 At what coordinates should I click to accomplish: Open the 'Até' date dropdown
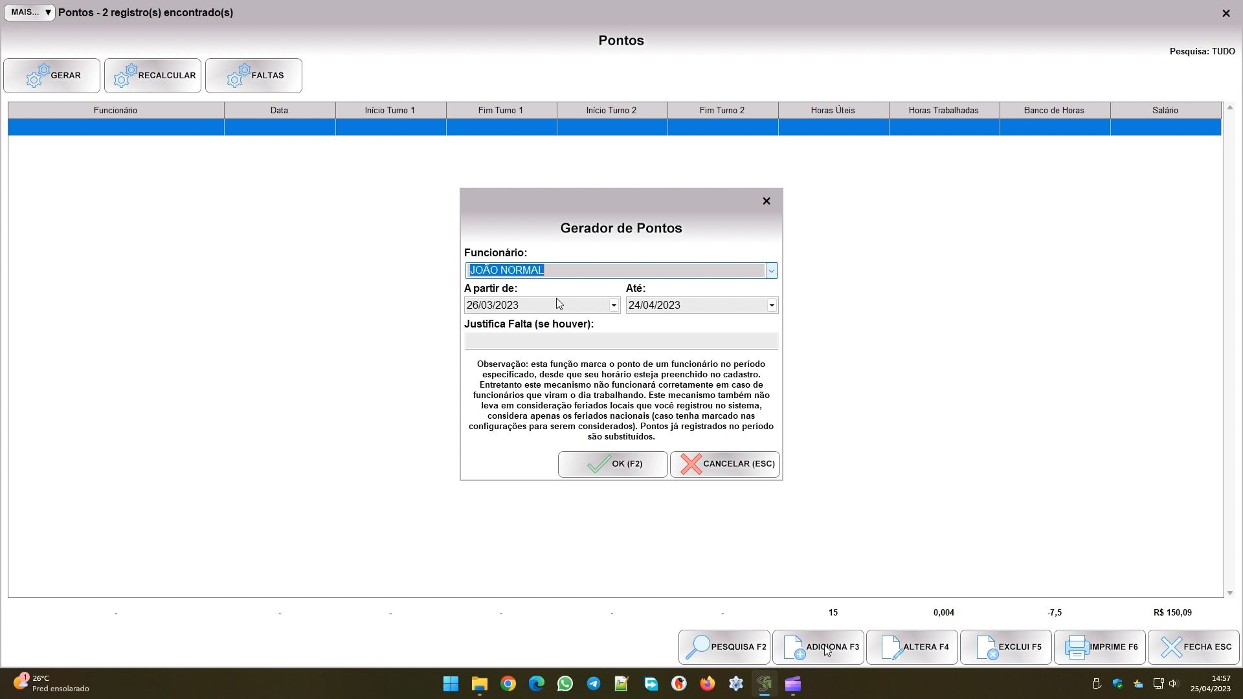pos(771,305)
